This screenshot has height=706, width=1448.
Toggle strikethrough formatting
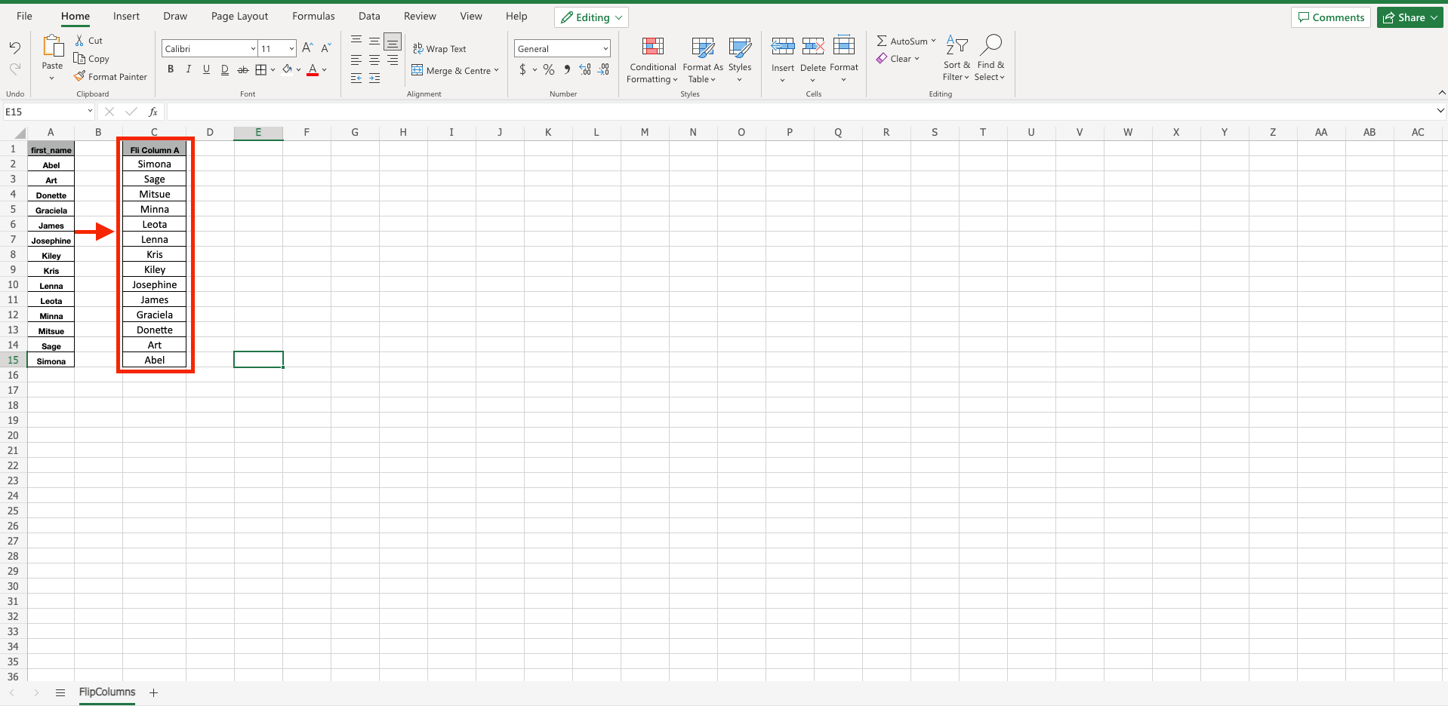(x=242, y=69)
